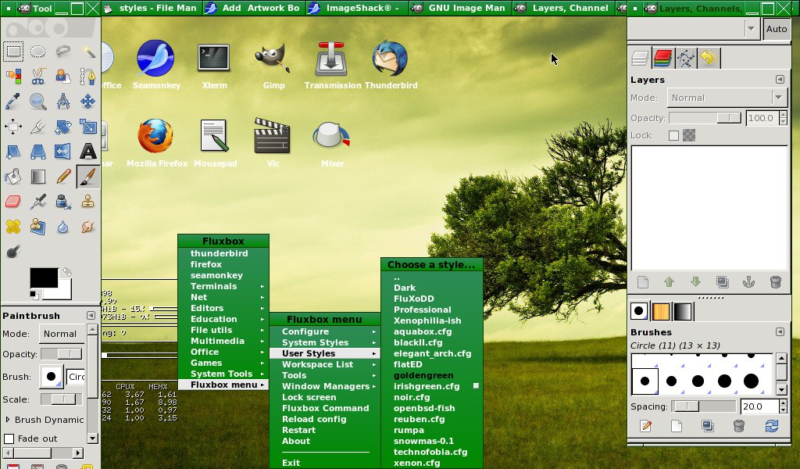Open Brushes panel configuration menu arrow
Screen dimensions: 800x469
(780, 331)
